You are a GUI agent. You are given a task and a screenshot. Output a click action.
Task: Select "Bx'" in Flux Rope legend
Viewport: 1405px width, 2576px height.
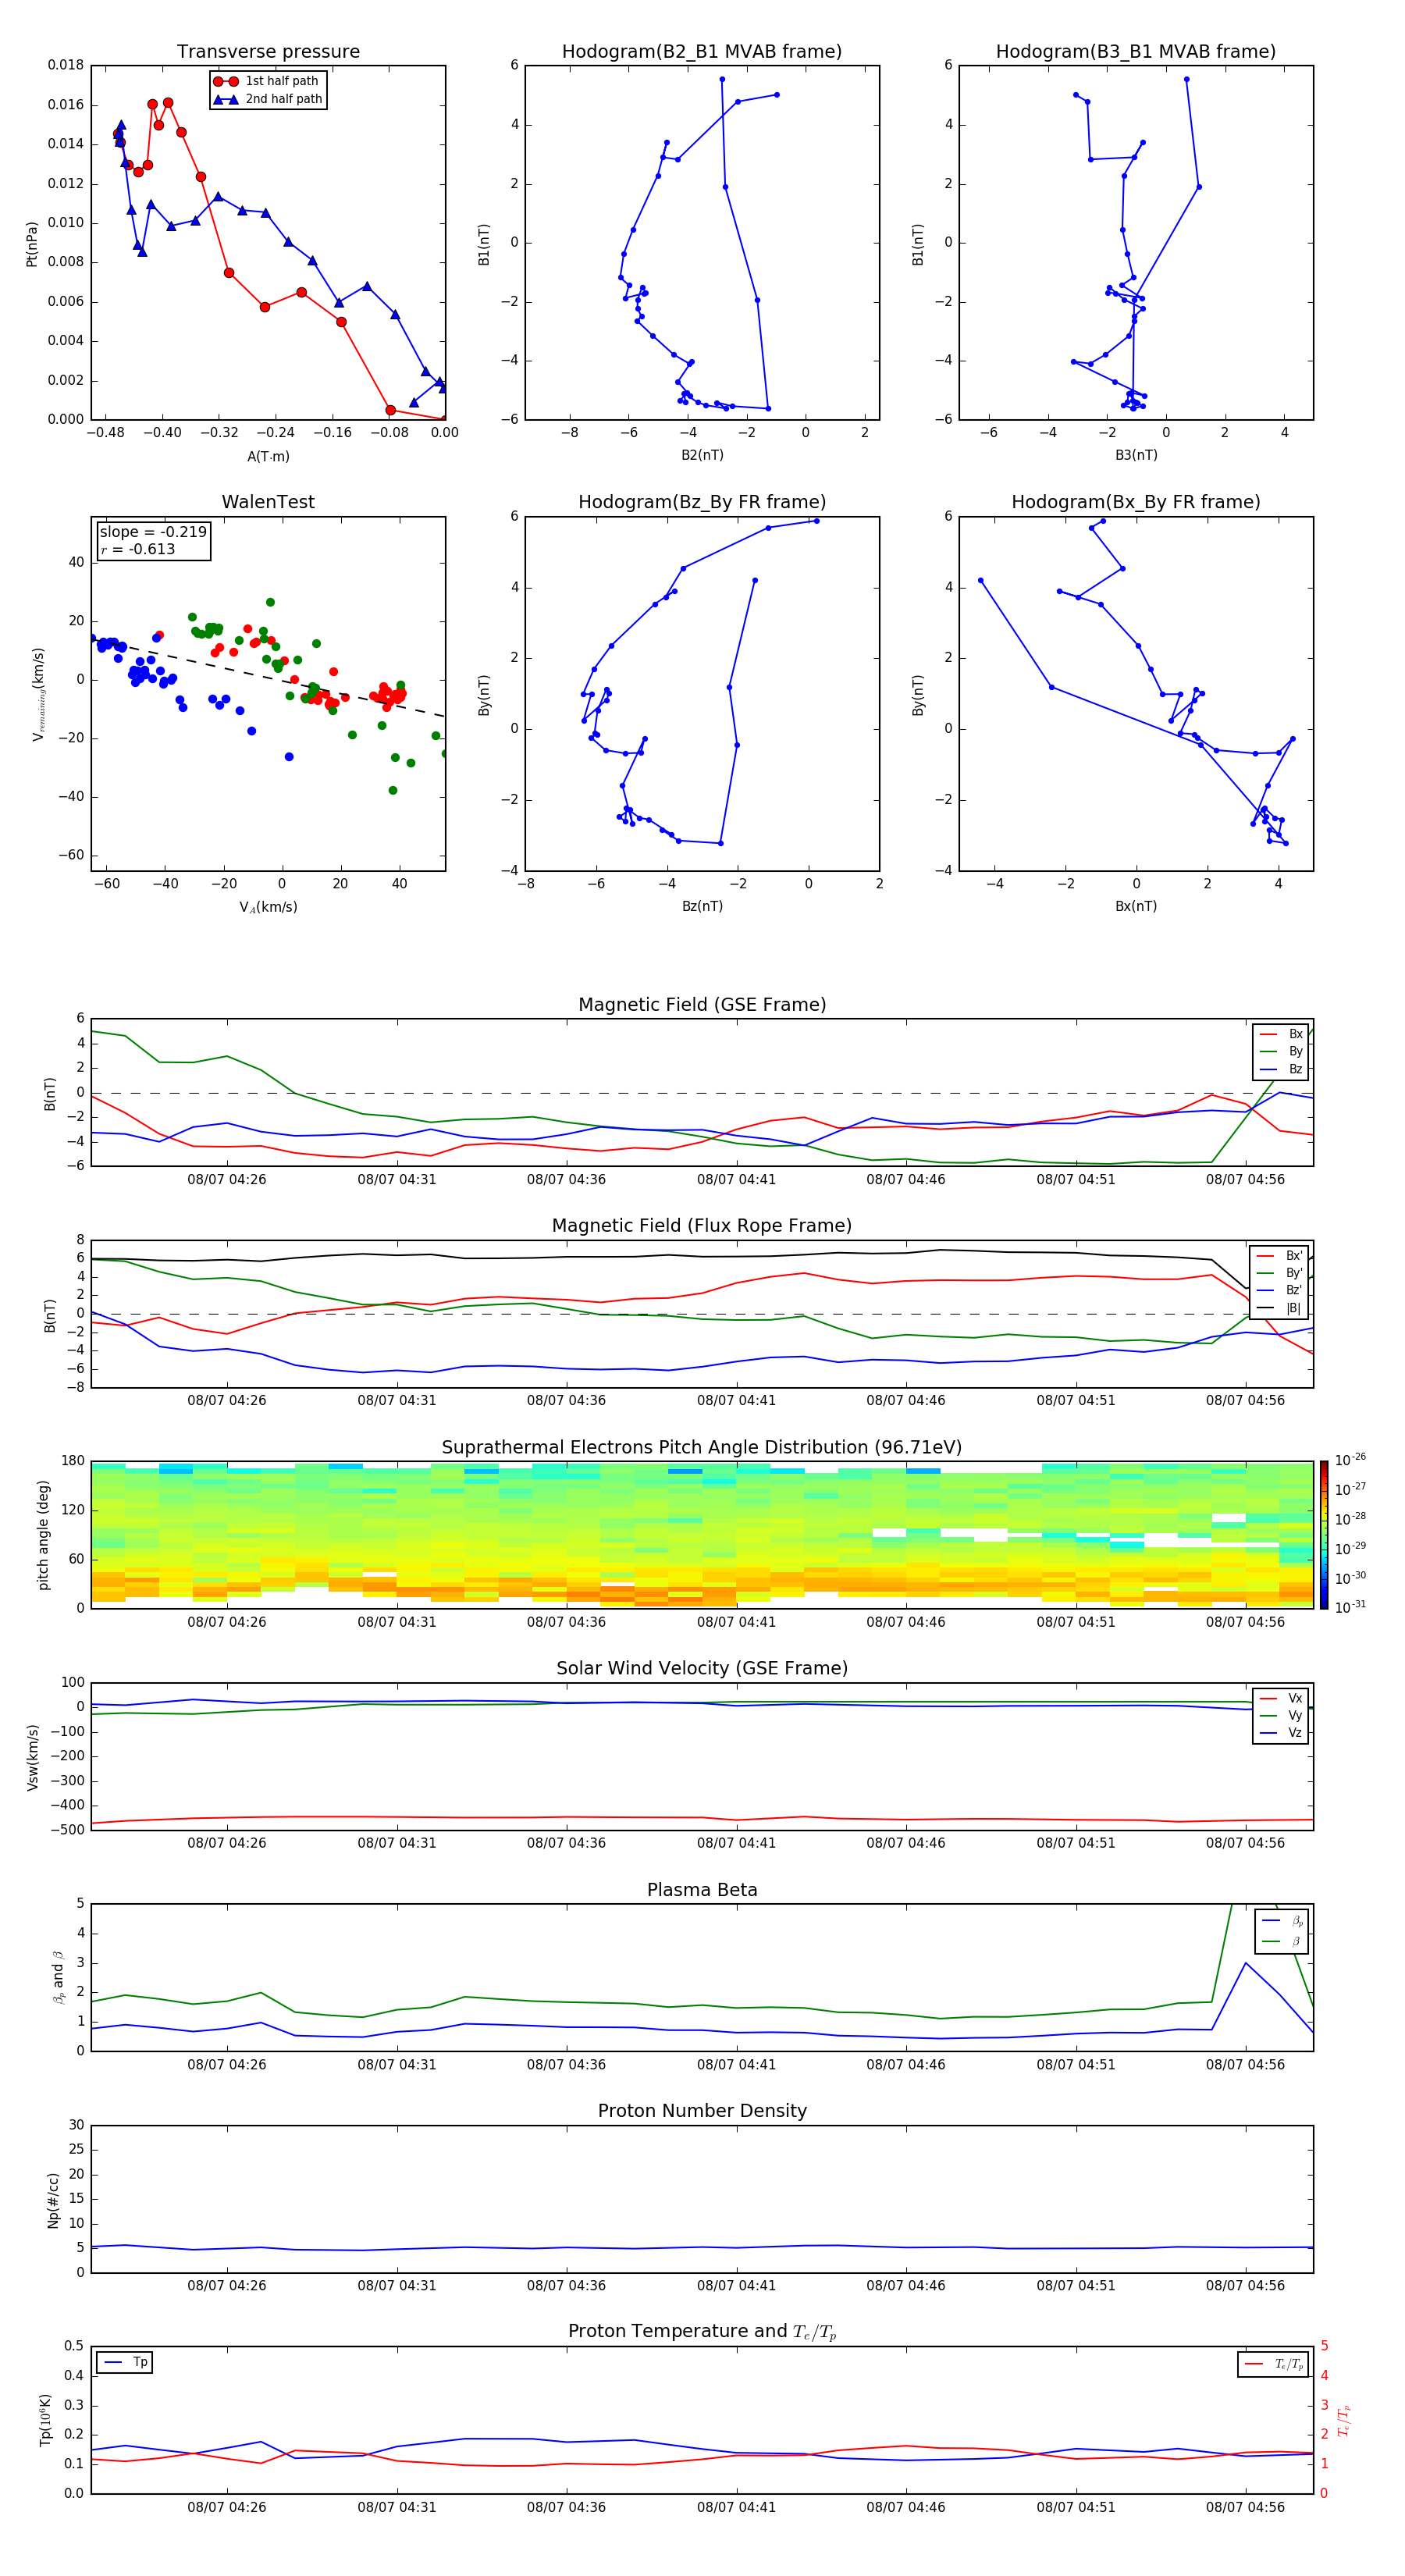coord(1280,1256)
